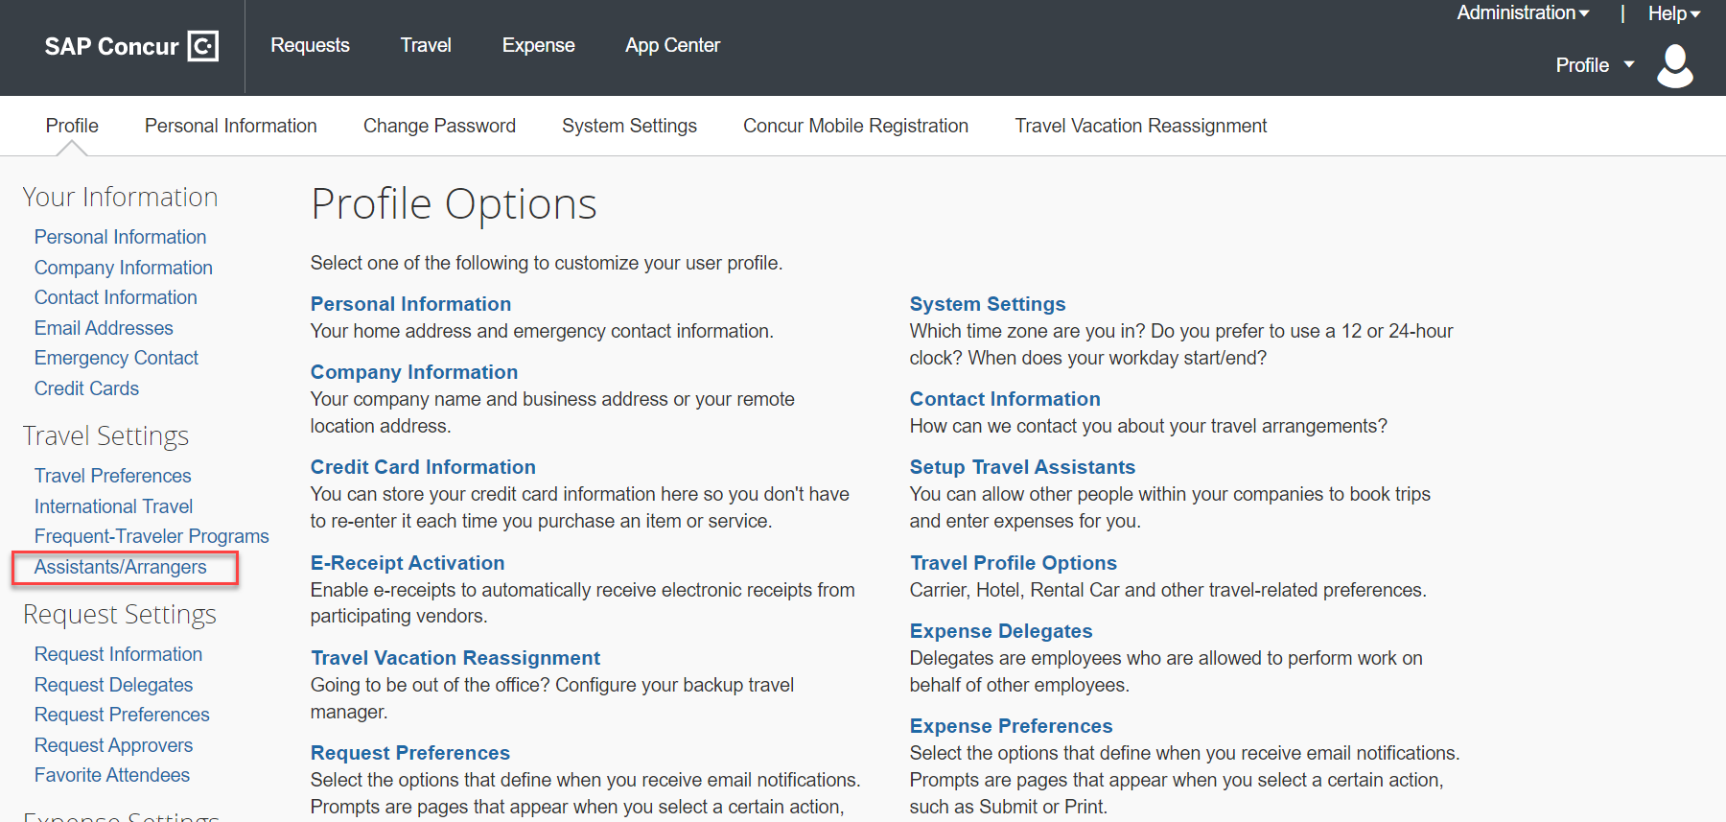Open Setup Travel Assistants heading link

point(1022,467)
